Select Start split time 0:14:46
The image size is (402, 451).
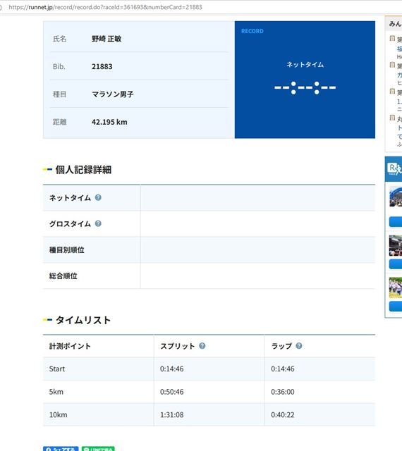(172, 369)
